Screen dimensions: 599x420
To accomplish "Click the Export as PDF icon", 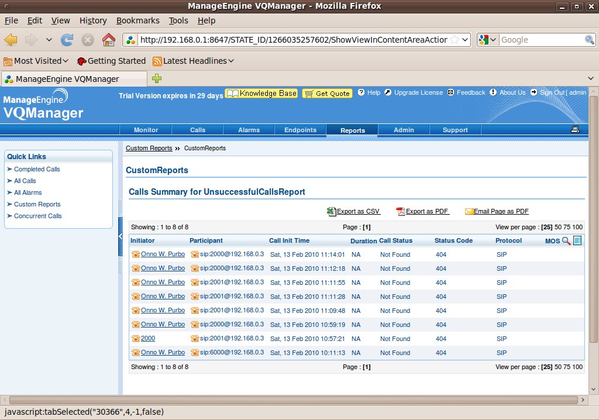I will 401,211.
